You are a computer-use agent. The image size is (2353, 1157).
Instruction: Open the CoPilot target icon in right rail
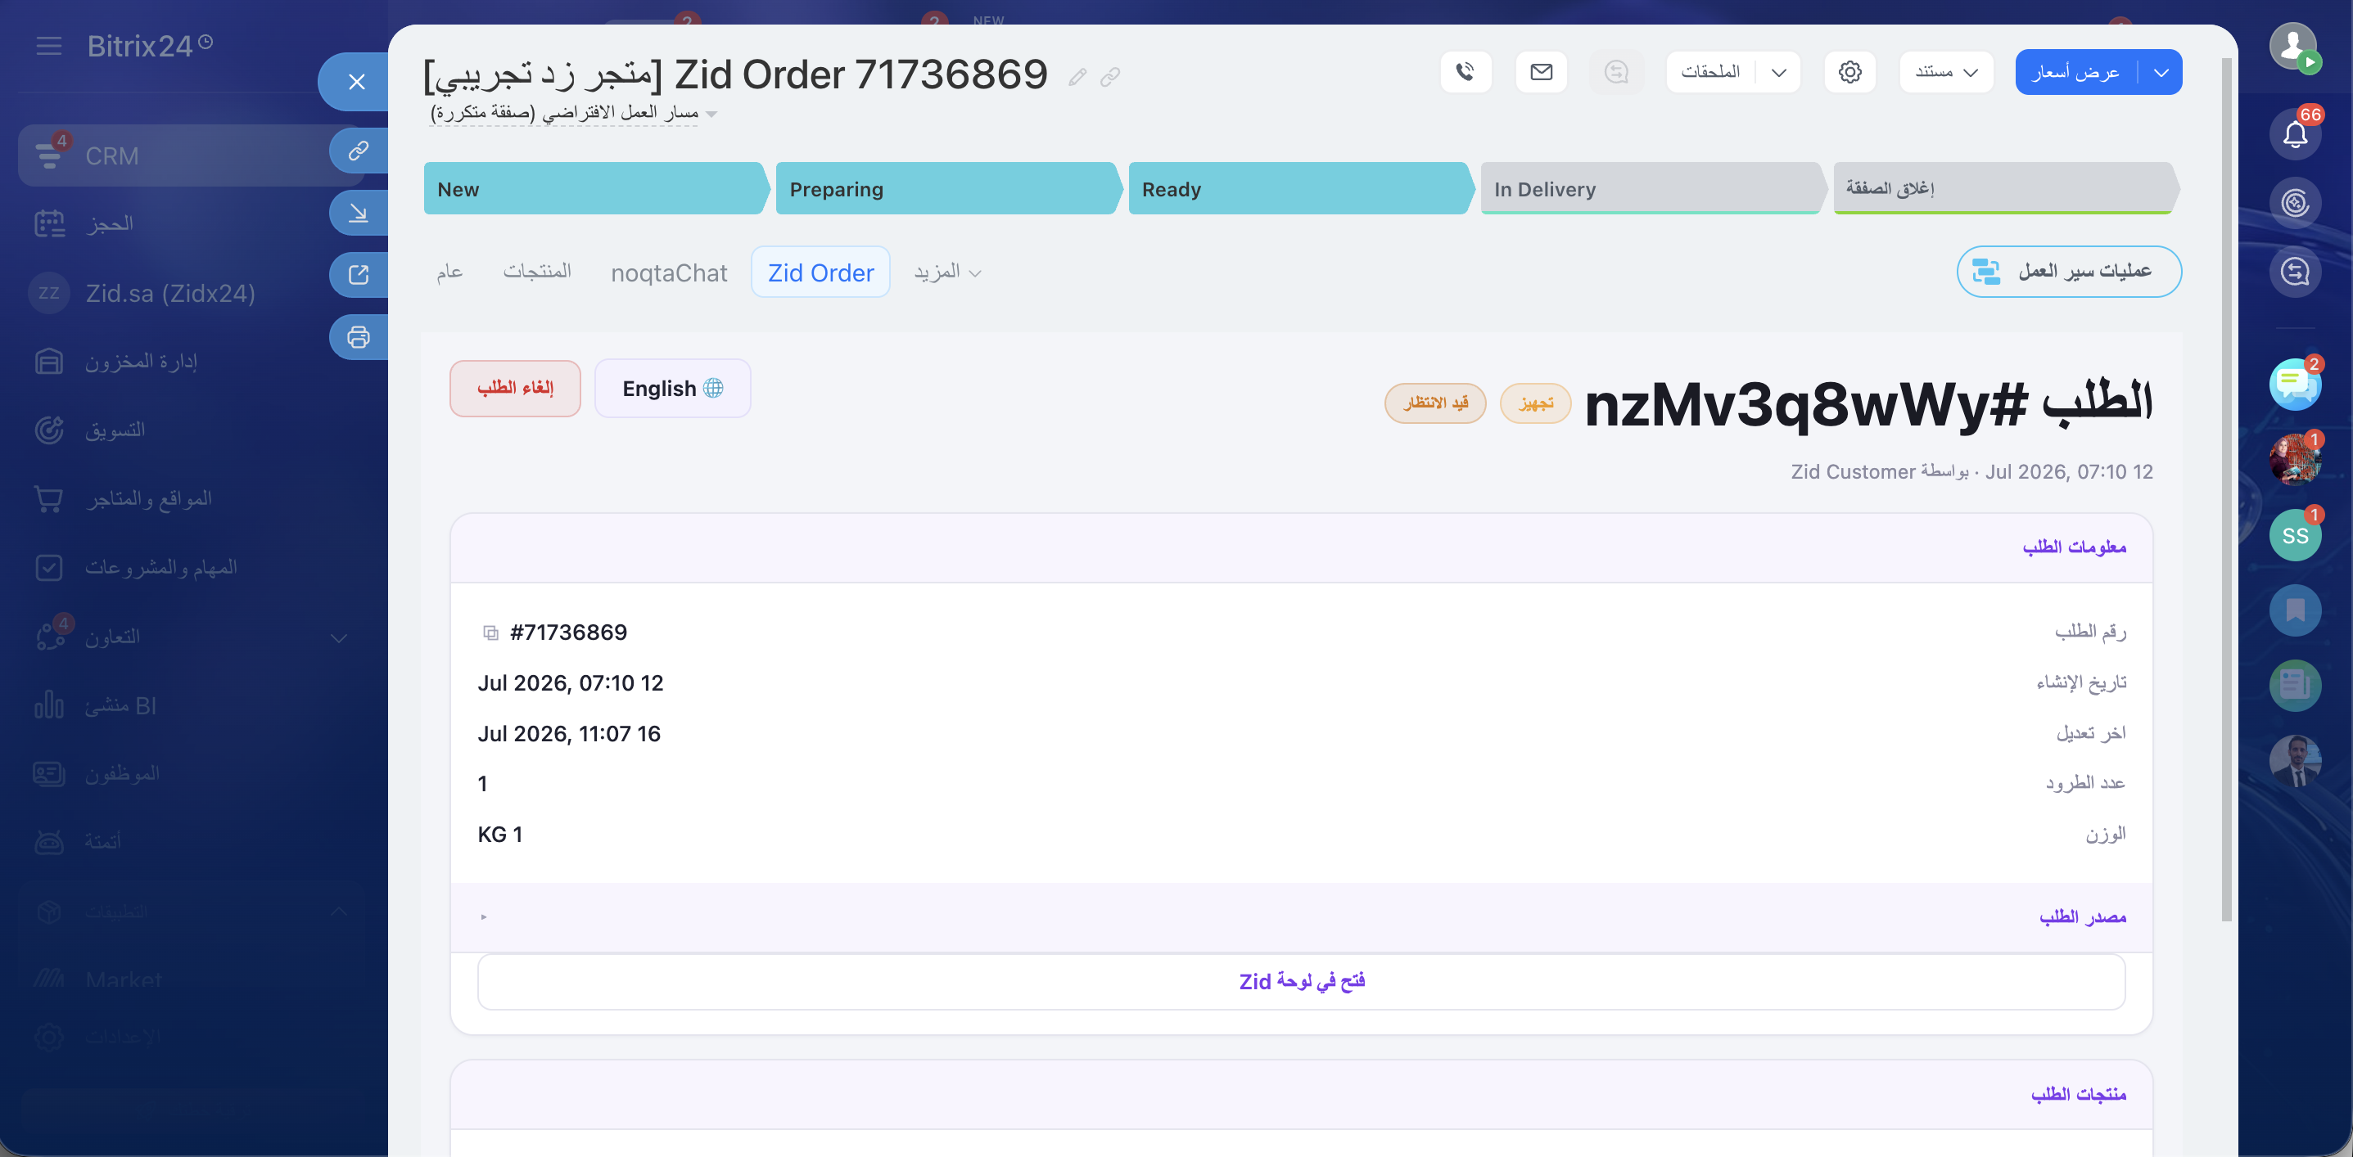pos(2295,203)
